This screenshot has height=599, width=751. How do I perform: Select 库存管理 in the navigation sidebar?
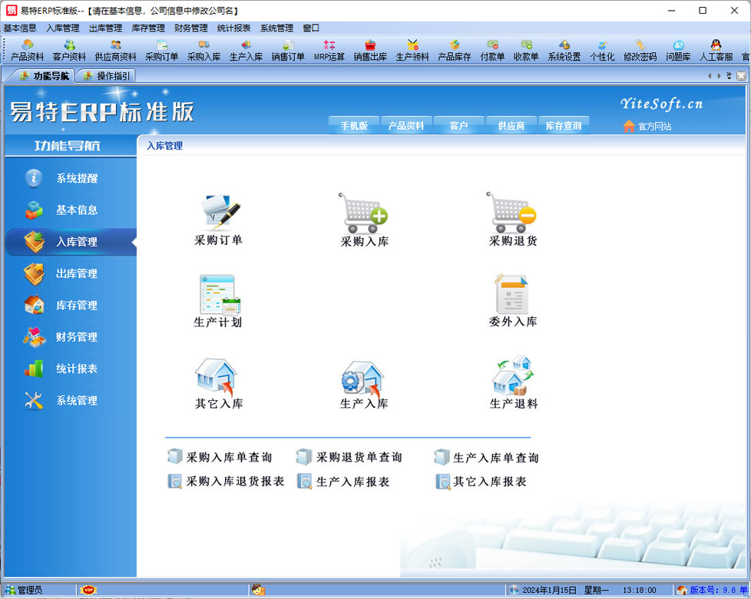76,305
